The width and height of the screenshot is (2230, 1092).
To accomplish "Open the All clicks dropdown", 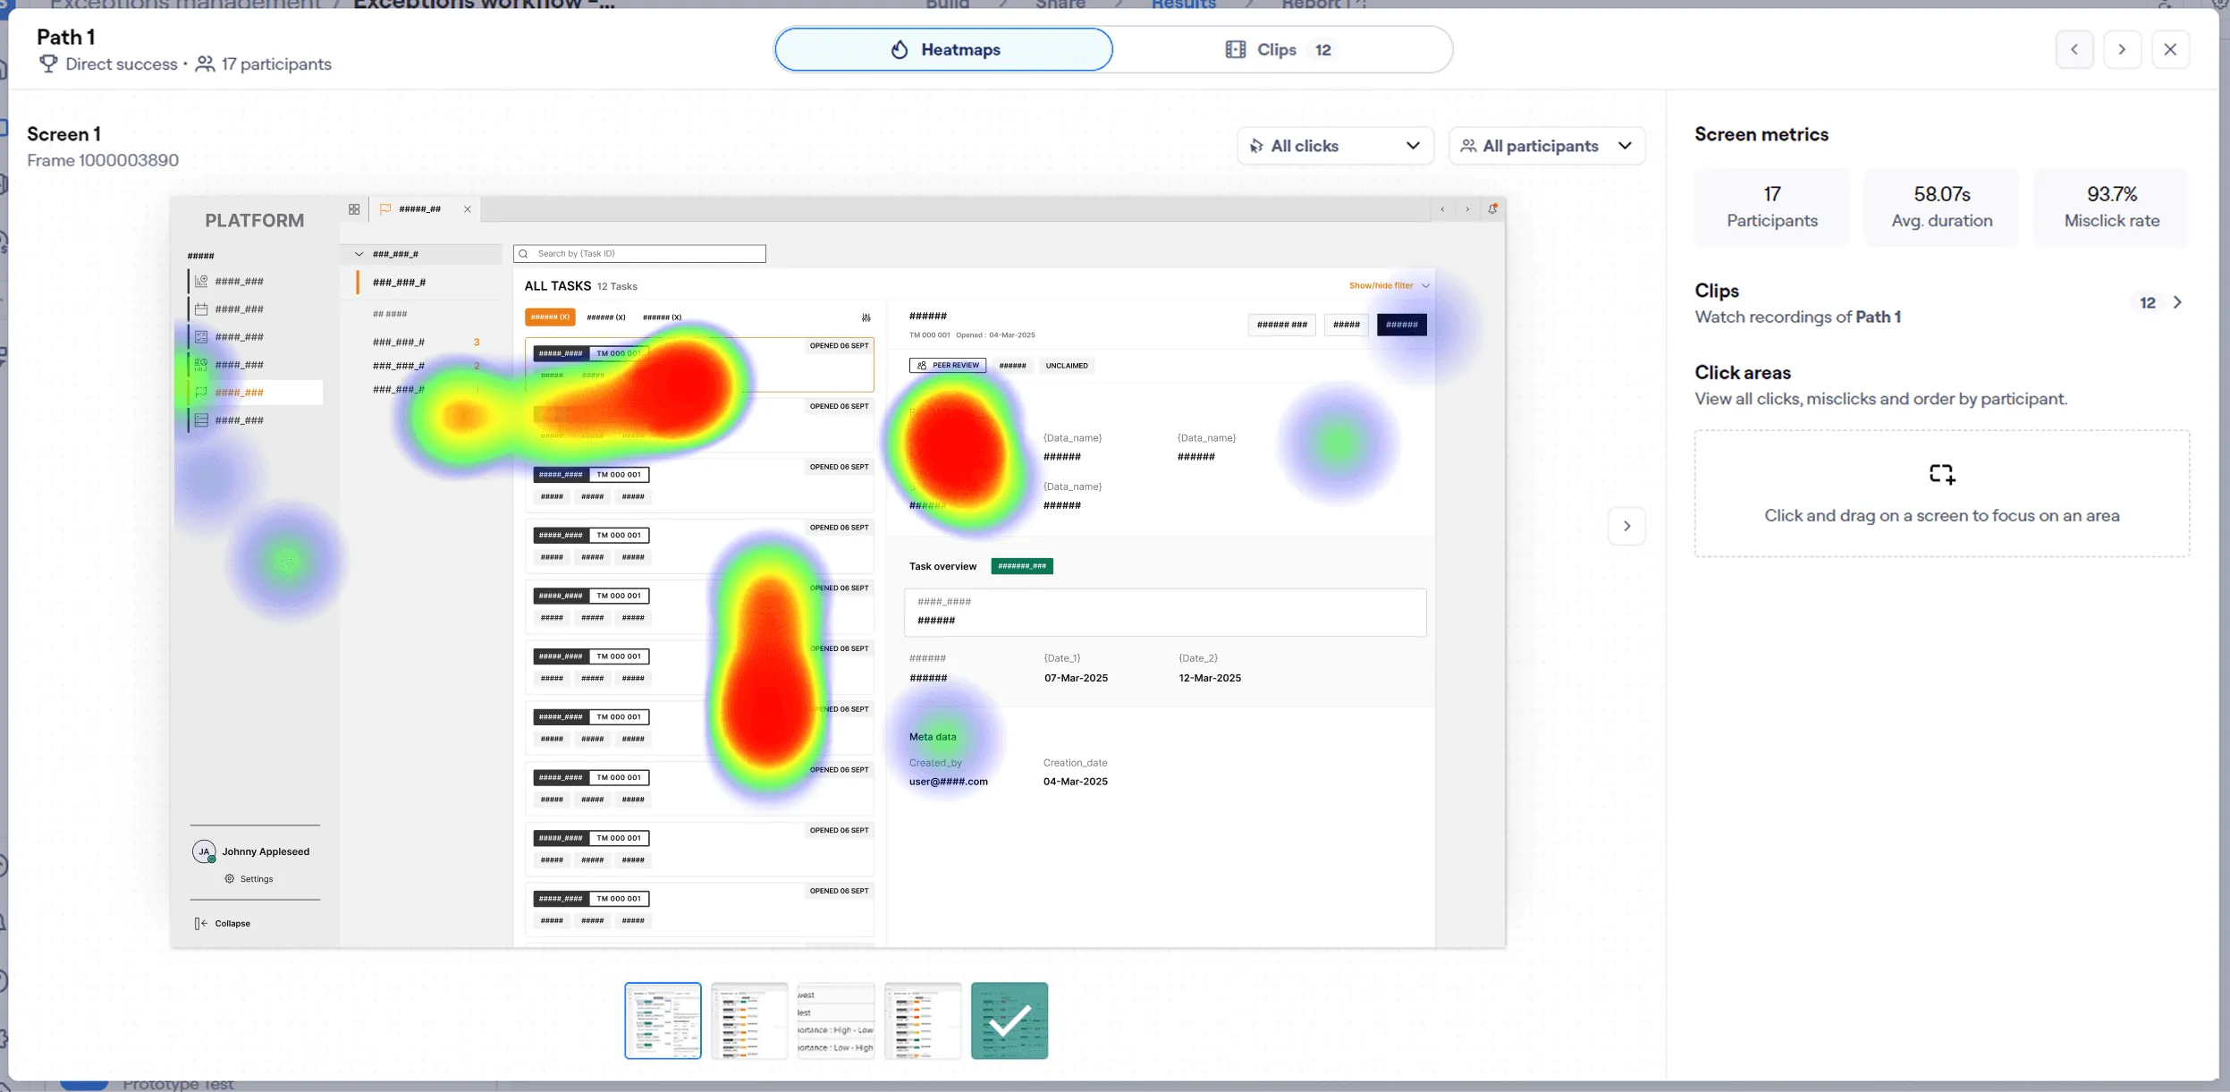I will pos(1336,146).
